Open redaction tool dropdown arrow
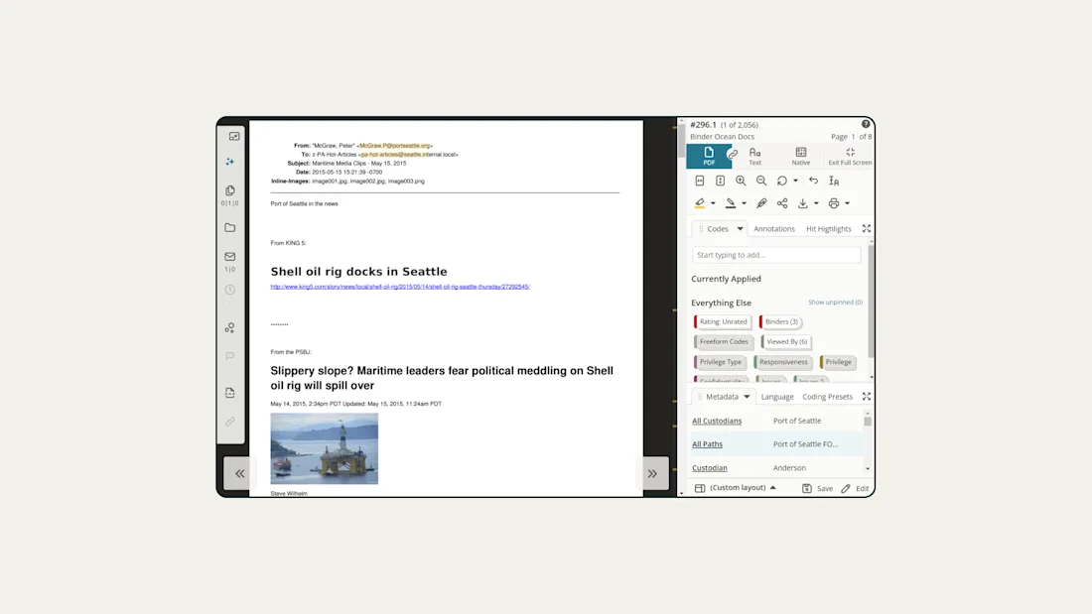Viewport: 1092px width, 614px height. coord(744,203)
